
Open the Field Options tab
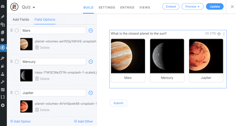[45, 20]
